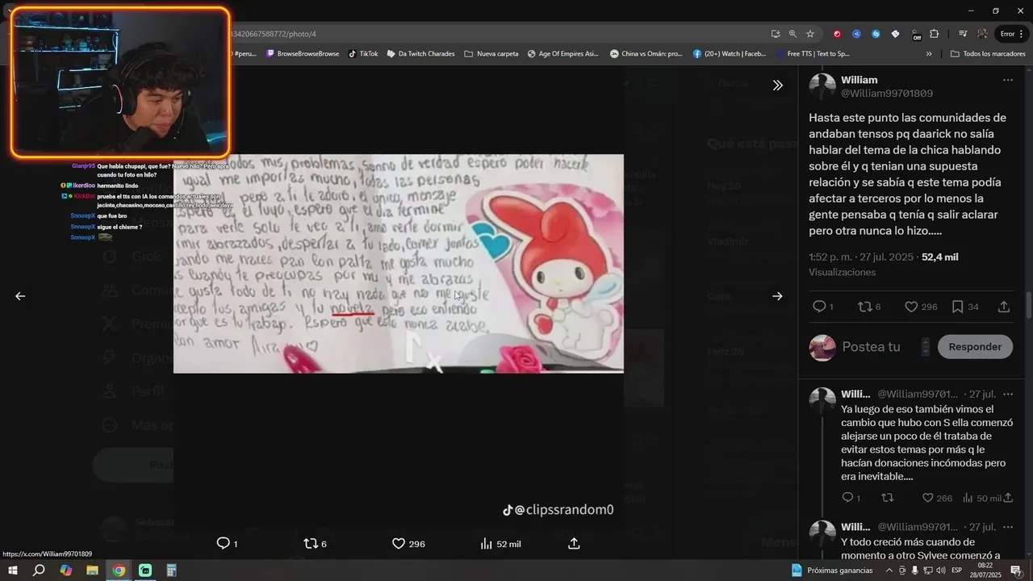Expand hidden bookmarks chevron

(929, 54)
